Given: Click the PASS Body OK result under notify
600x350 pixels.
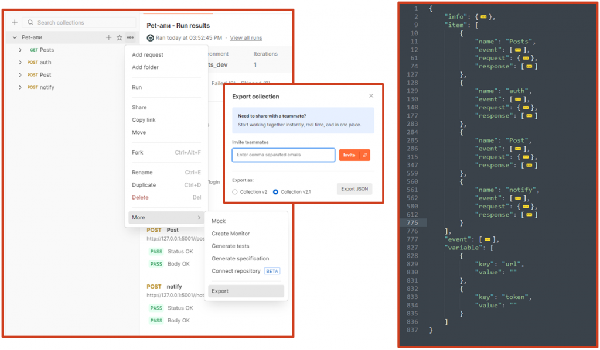Looking at the screenshot, I should (x=169, y=321).
